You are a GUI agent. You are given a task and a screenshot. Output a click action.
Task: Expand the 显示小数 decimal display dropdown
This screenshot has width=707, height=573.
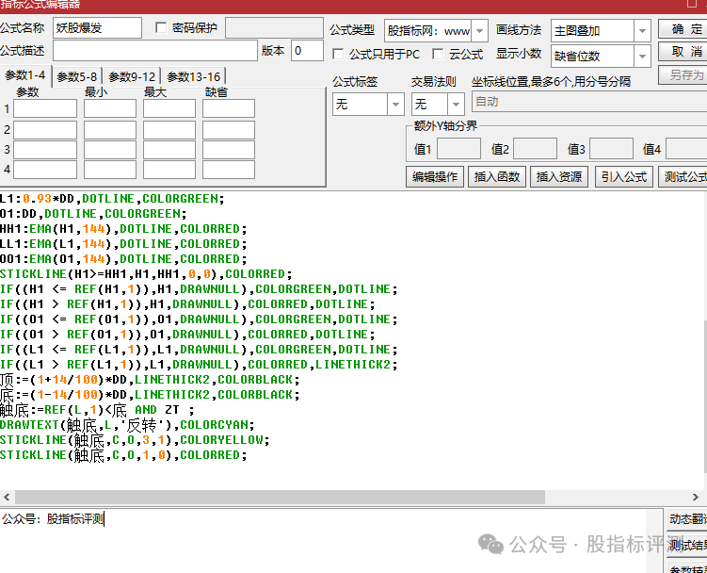tap(642, 57)
